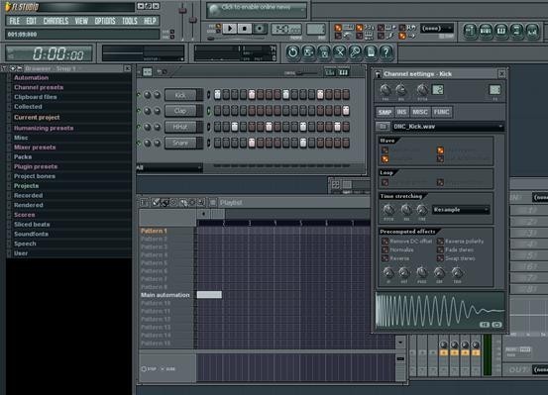
Task: Click the mixer track selector in Channel settings
Action: [x=494, y=90]
